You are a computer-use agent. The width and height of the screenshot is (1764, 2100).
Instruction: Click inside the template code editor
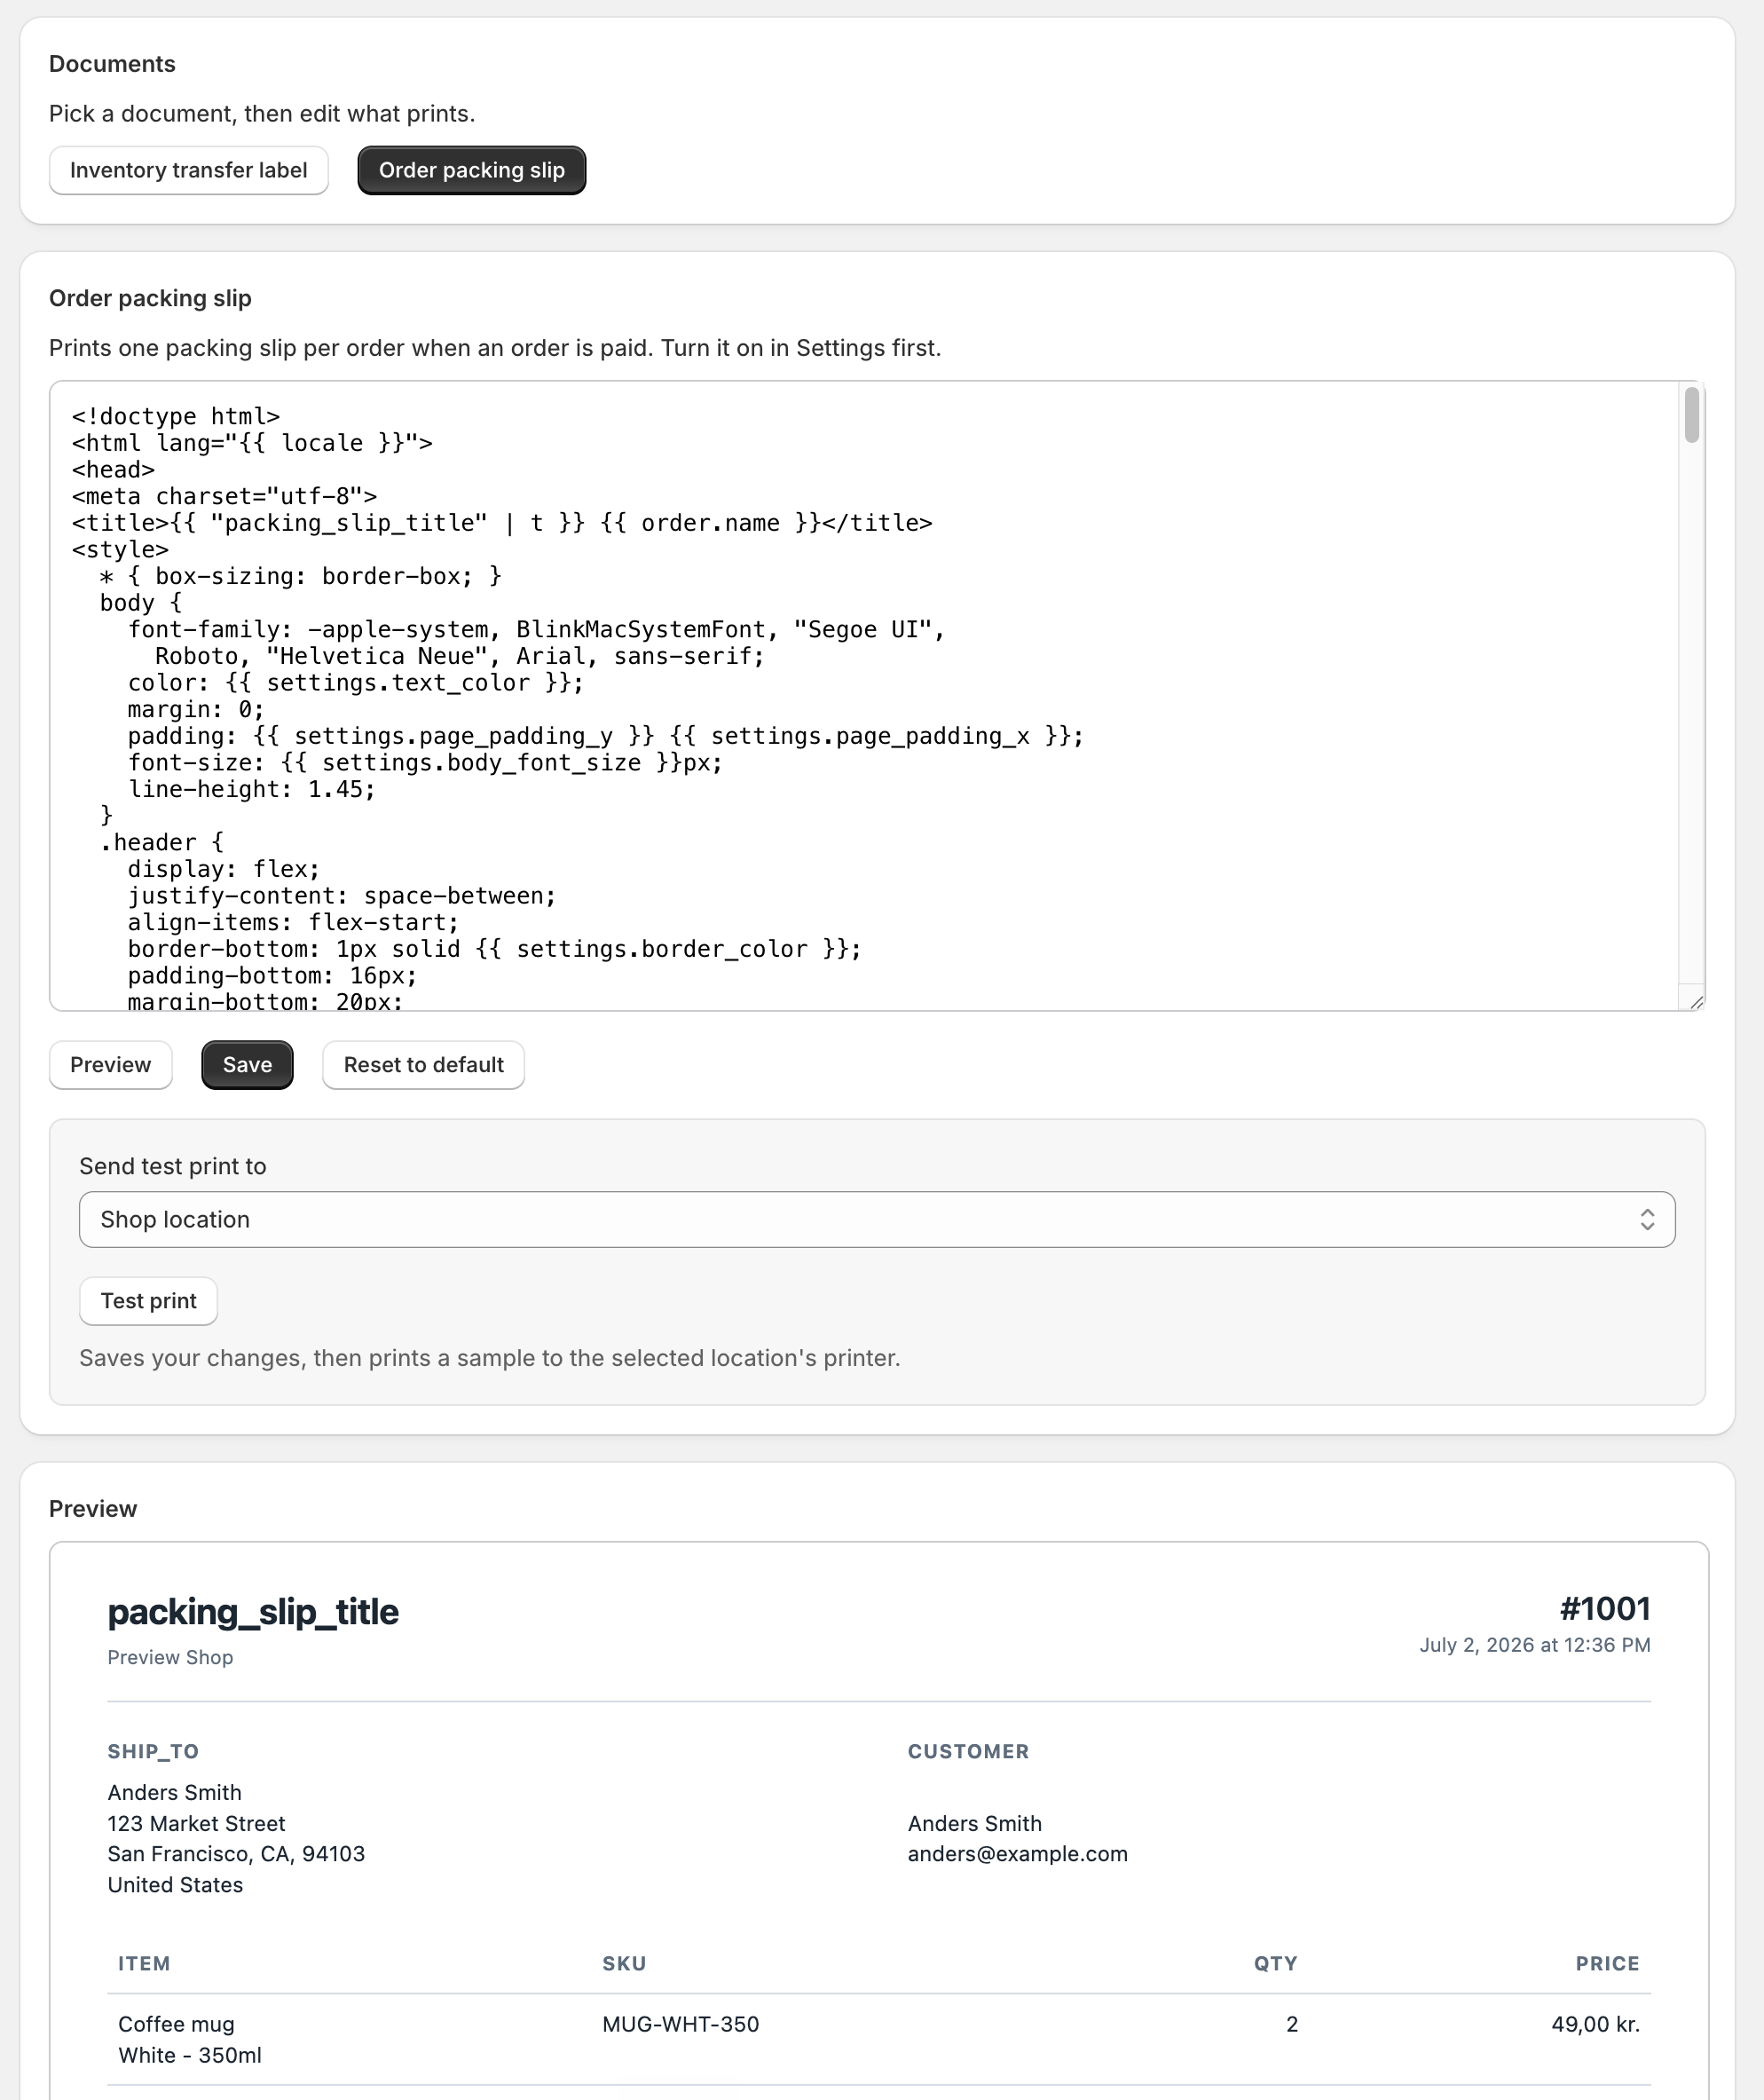coord(864,696)
